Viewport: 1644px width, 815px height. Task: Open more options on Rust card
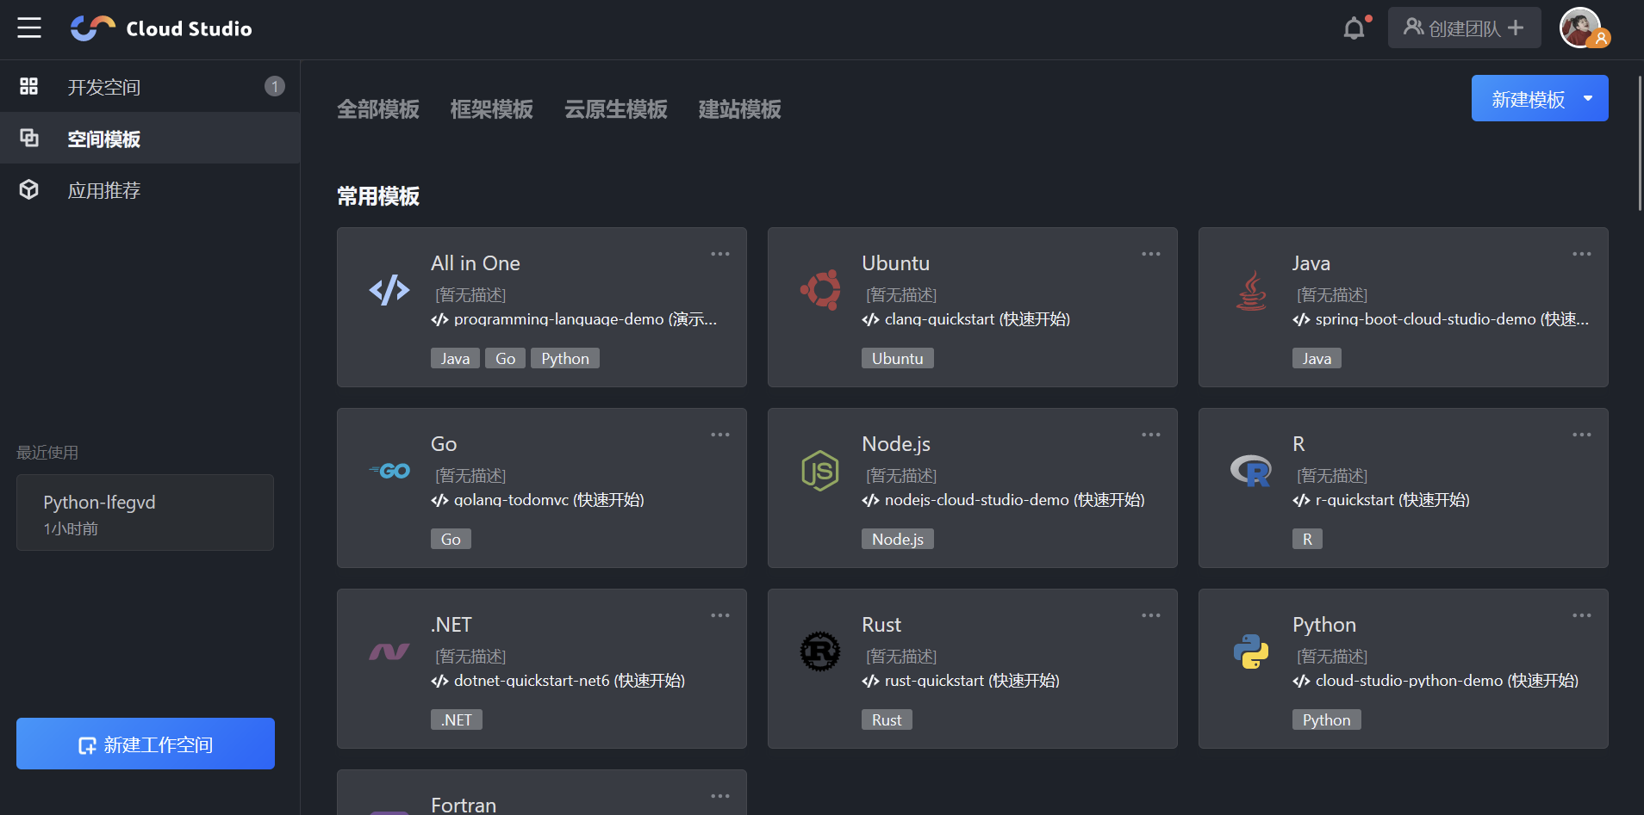pos(1151,615)
